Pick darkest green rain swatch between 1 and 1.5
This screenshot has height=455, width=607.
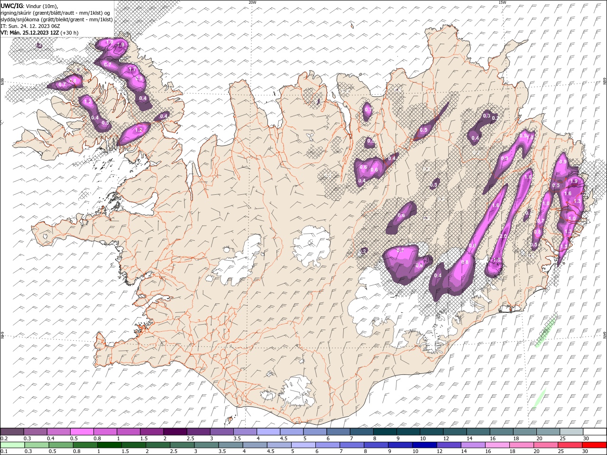[x=109, y=445]
